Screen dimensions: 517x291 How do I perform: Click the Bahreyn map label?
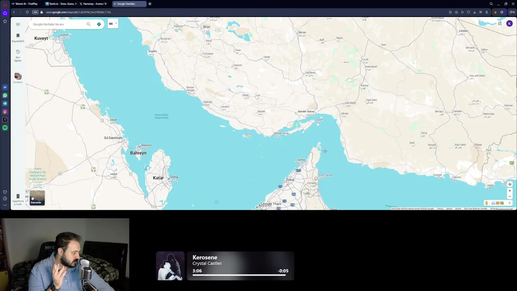tap(138, 153)
